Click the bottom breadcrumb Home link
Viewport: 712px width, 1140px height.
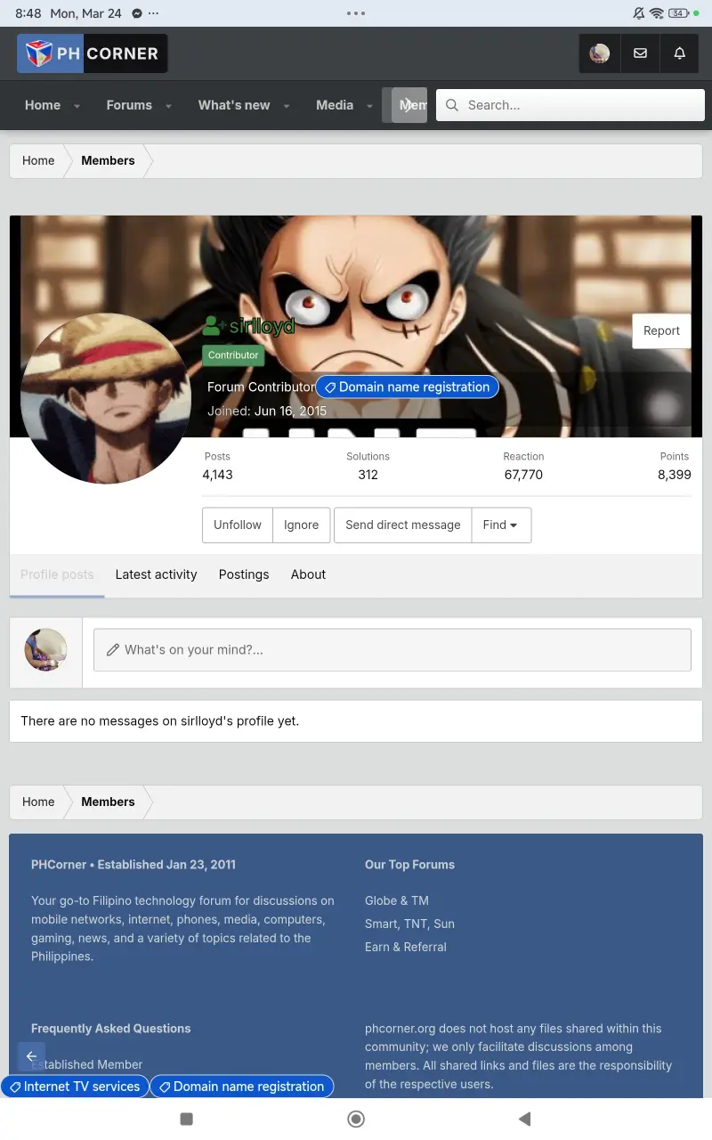(x=38, y=802)
